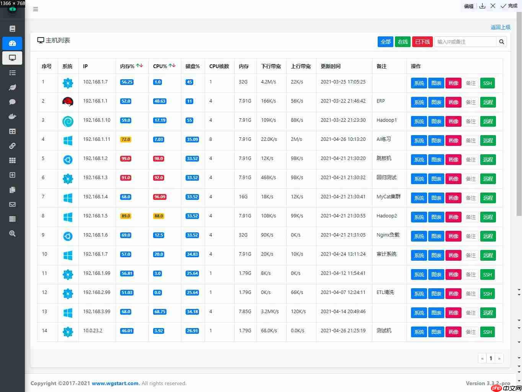This screenshot has height=392, width=522.
Task: Select the magnifier search icon at sidebar bottom
Action: [x=12, y=233]
